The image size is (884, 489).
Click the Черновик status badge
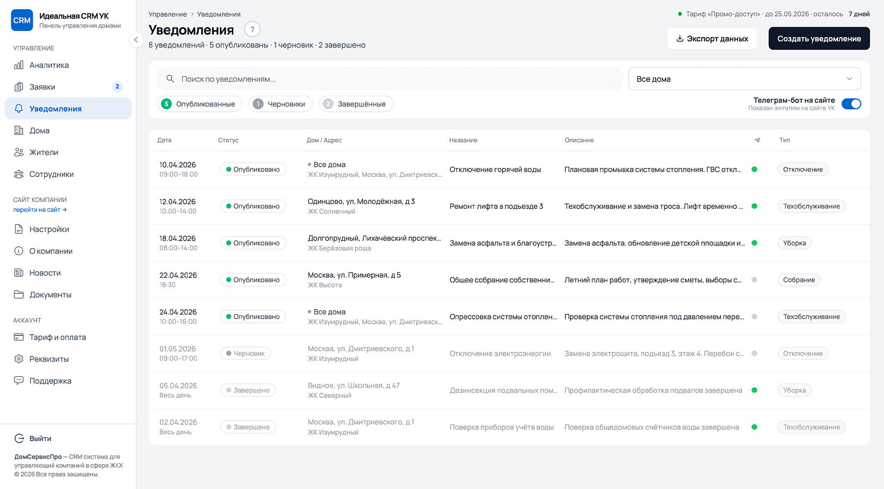[x=245, y=354]
